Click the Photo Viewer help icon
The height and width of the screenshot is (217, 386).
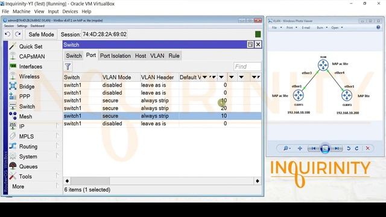(x=378, y=27)
